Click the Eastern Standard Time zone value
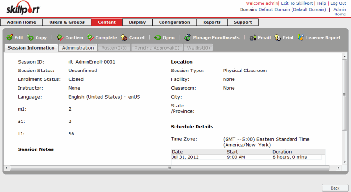The width and height of the screenshot is (351, 192). click(266, 142)
